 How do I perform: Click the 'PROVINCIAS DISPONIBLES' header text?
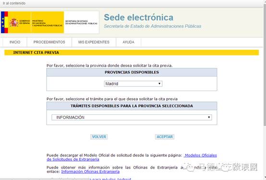pyautogui.click(x=132, y=72)
